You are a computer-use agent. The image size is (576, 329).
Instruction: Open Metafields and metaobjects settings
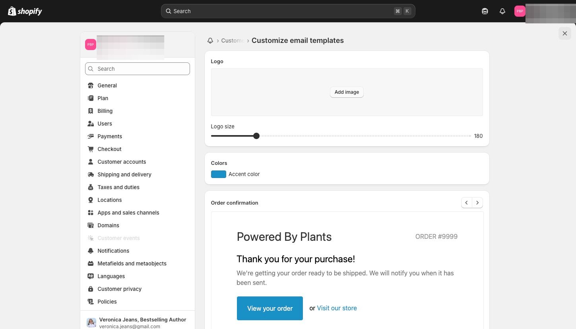tap(132, 263)
